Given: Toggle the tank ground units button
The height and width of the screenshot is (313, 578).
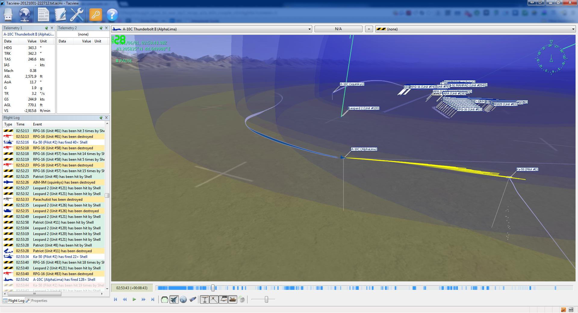Looking at the screenshot, I should 233,299.
